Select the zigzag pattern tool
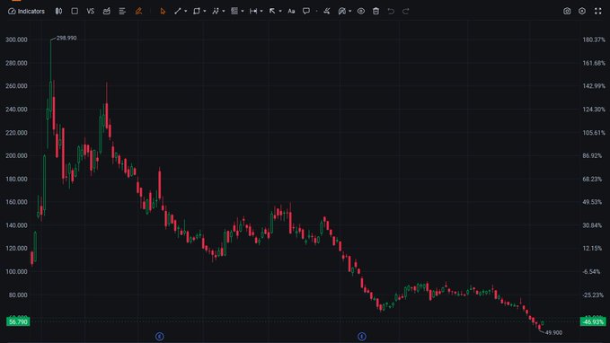Image resolution: width=610 pixels, height=343 pixels. point(216,12)
